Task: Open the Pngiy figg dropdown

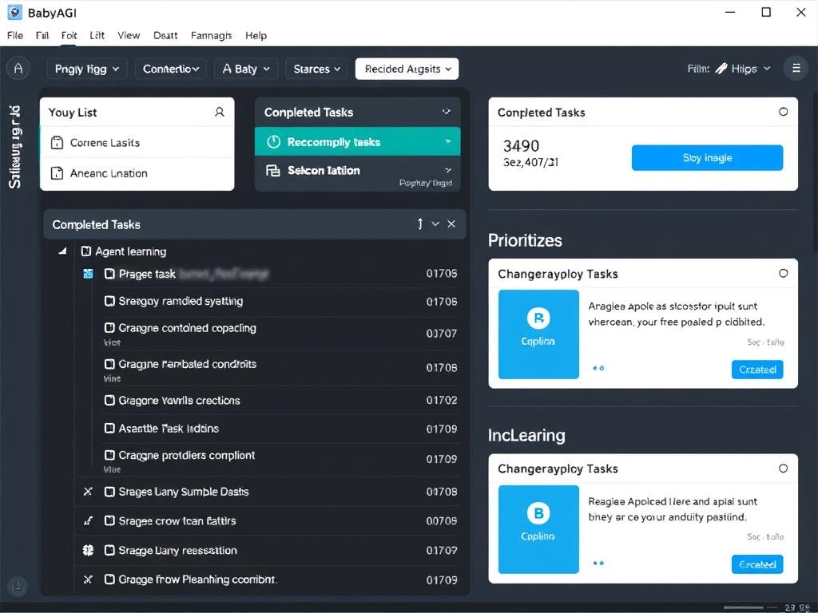Action: [87, 69]
